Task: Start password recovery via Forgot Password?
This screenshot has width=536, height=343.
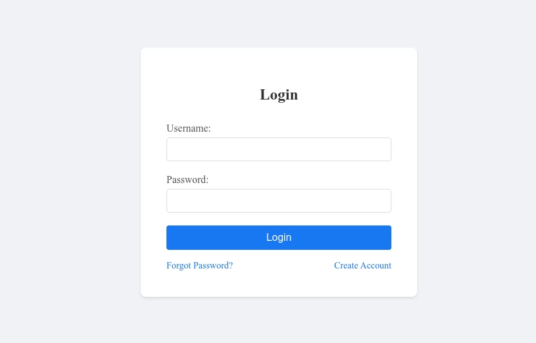Action: (x=200, y=265)
